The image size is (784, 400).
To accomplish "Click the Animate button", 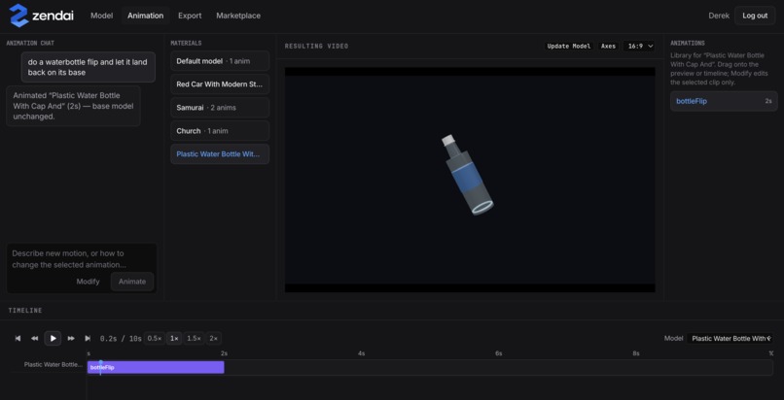I will pyautogui.click(x=132, y=282).
